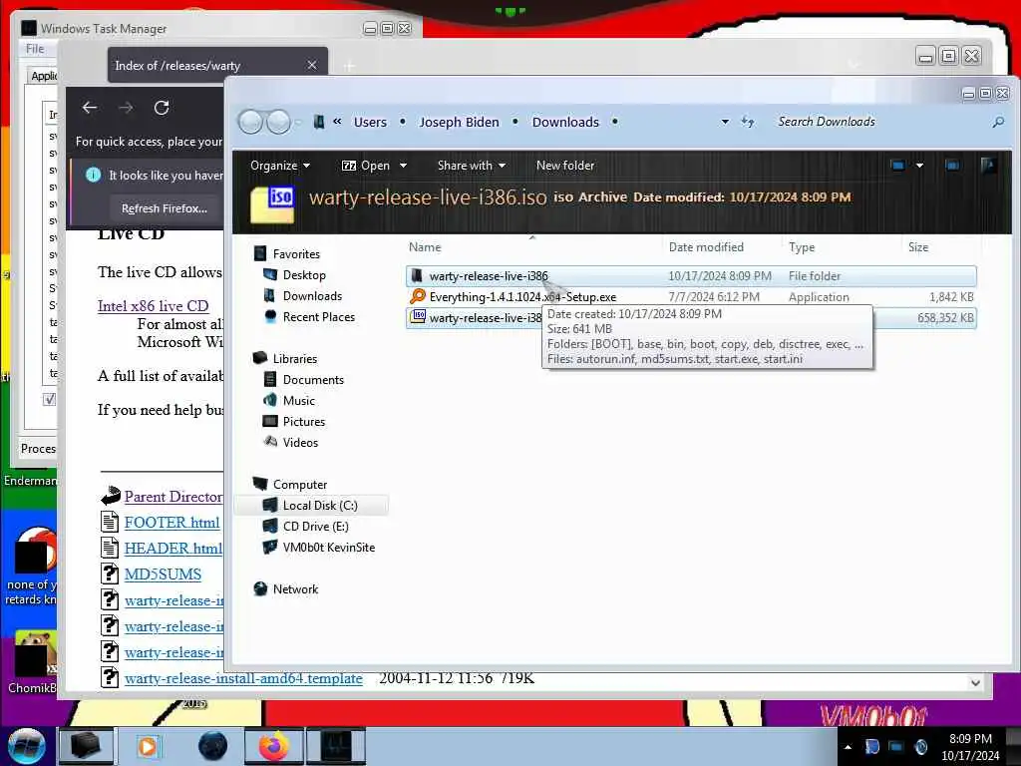The height and width of the screenshot is (766, 1021).
Task: Go back in the Firefox window
Action: tap(90, 108)
